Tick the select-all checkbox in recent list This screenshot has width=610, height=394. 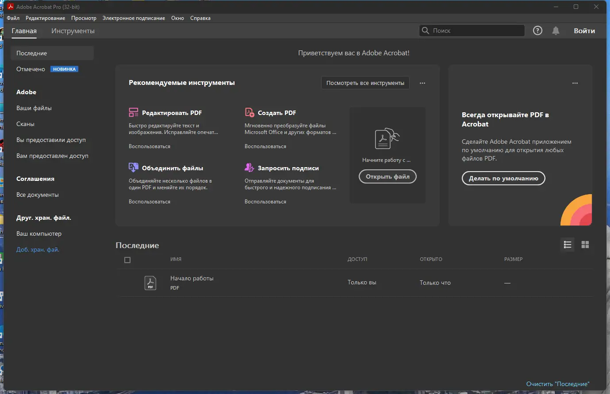point(127,260)
